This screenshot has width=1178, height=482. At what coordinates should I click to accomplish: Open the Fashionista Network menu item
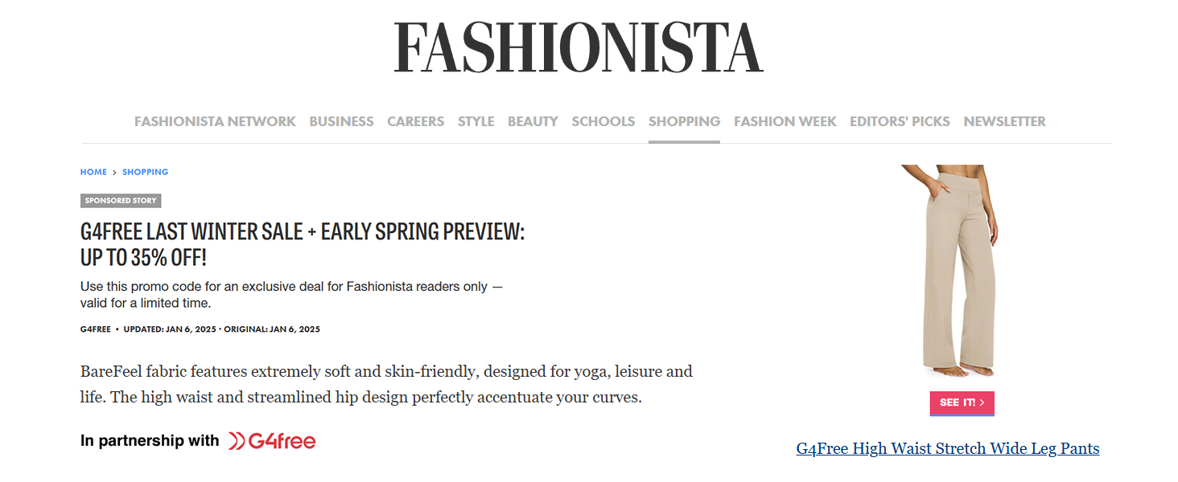pos(215,121)
